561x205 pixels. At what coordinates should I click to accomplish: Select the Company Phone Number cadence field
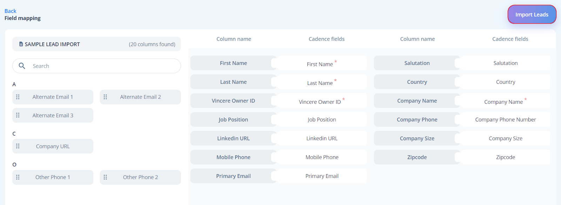tap(505, 120)
